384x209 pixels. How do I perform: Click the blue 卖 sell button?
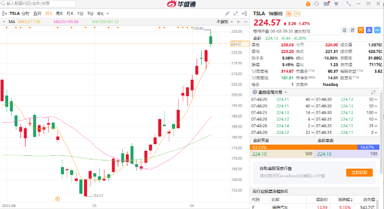tap(369, 30)
